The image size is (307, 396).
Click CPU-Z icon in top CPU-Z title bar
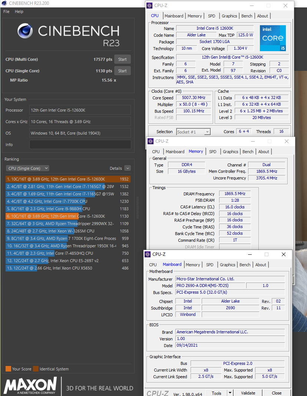tap(149, 6)
